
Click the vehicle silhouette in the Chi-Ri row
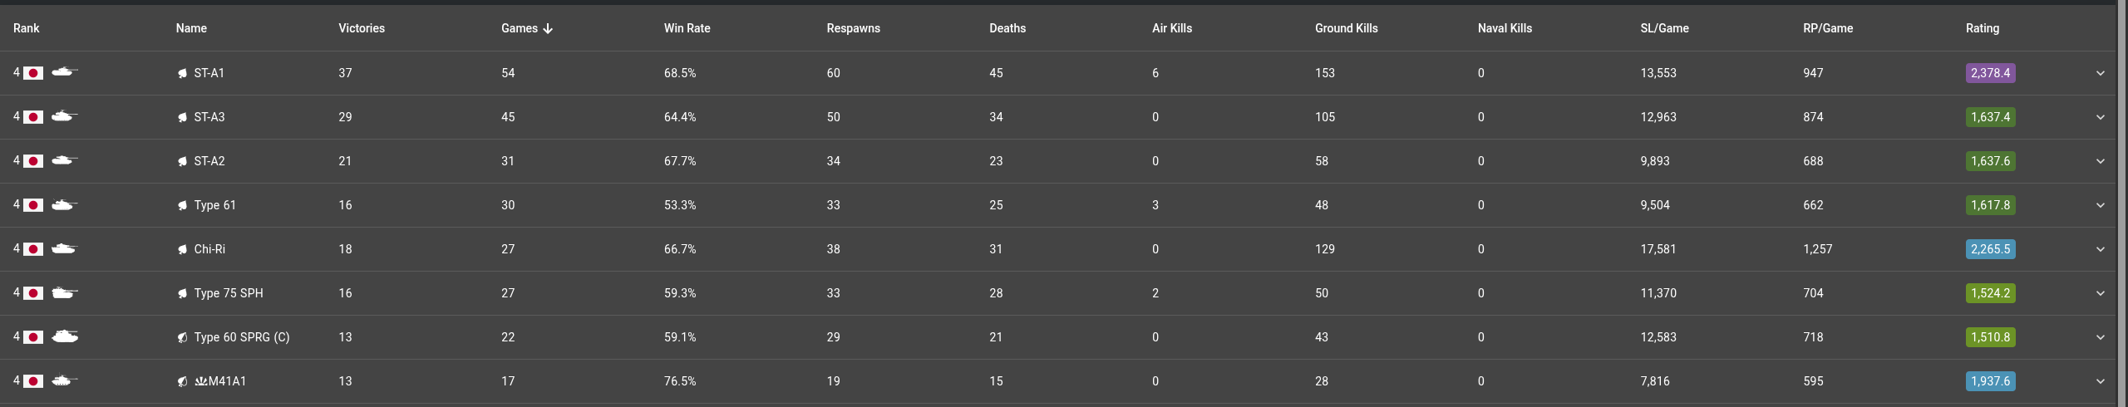coord(64,248)
